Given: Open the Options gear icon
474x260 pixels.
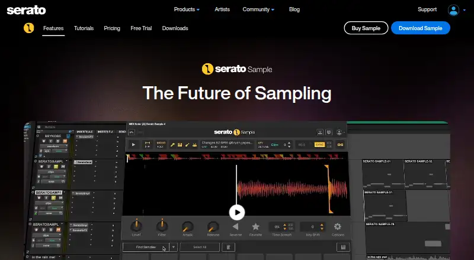Looking at the screenshot, I should click(x=338, y=226).
